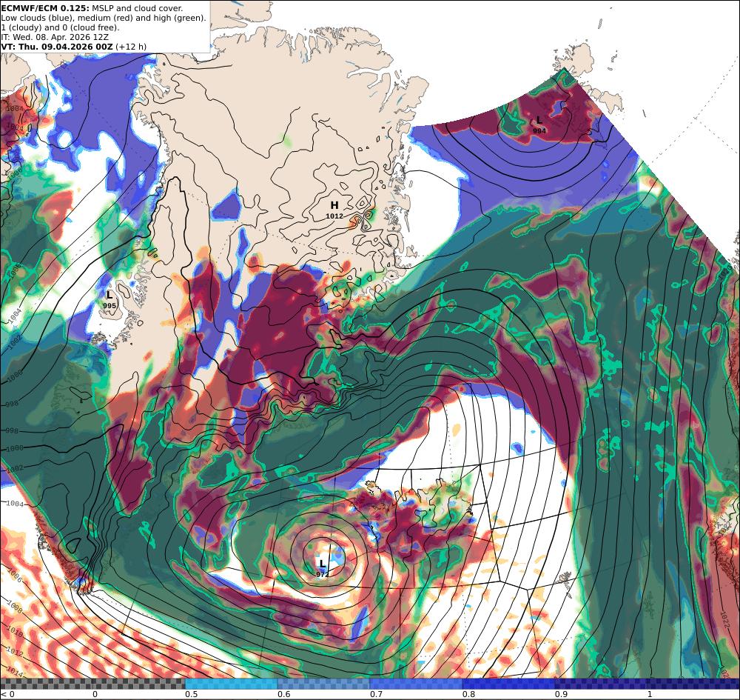Click the 0.6–0.7 blue legend segment
Viewport: 740px width, 700px height.
click(x=324, y=684)
